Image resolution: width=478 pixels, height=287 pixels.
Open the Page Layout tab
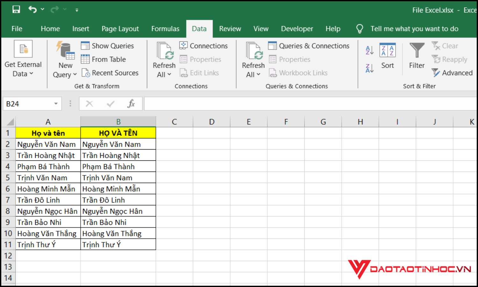(120, 29)
